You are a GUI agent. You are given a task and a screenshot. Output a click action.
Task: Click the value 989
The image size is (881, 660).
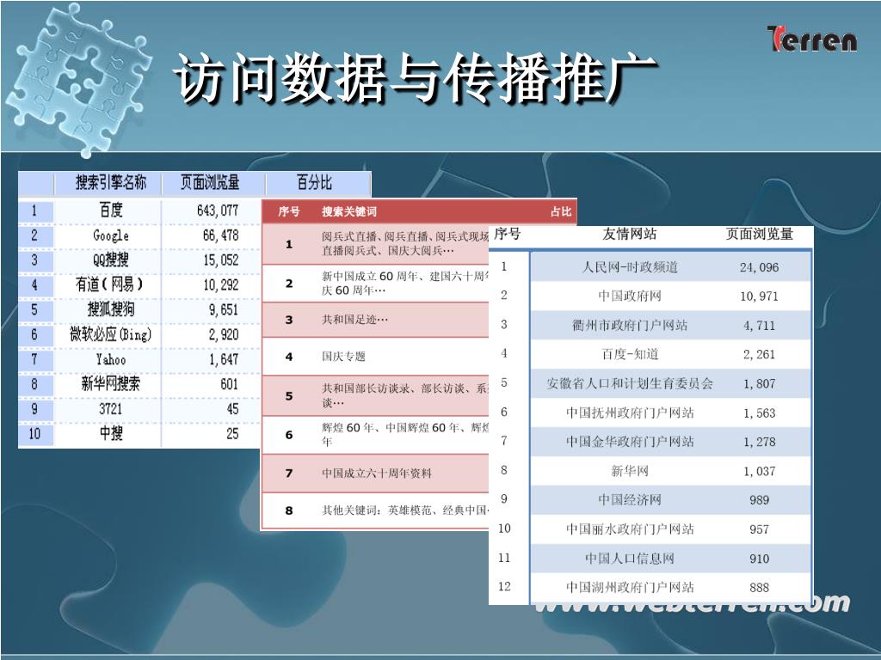click(759, 500)
